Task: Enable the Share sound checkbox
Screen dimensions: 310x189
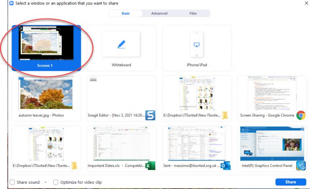Action: click(12, 182)
